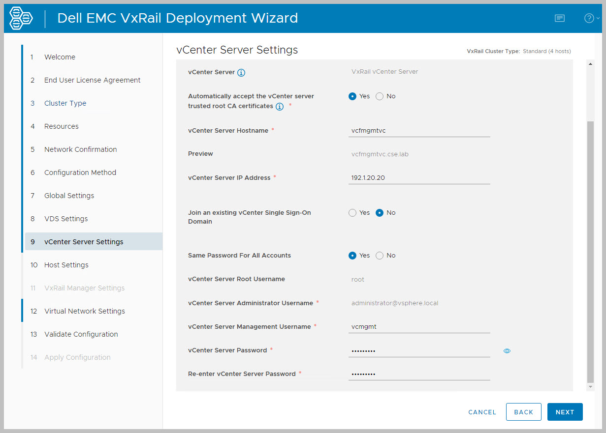Open the help question mark menu

click(590, 18)
